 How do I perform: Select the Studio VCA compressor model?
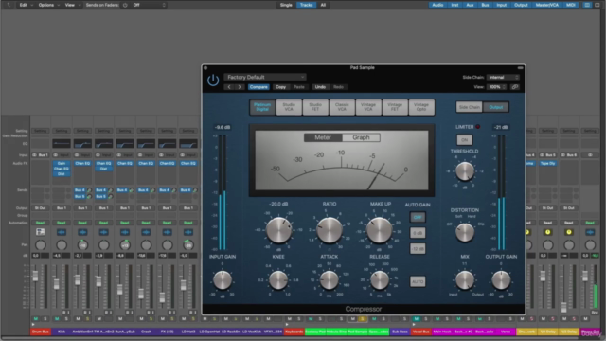[x=289, y=107]
